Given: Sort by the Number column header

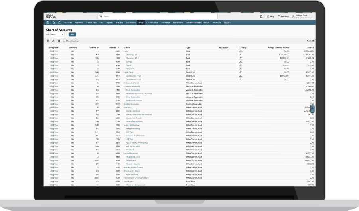Looking at the screenshot, I should (x=114, y=47).
